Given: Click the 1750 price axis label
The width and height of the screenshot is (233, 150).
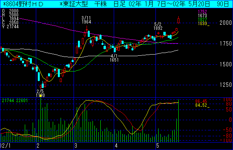Looking at the screenshot, I should [x=226, y=44].
